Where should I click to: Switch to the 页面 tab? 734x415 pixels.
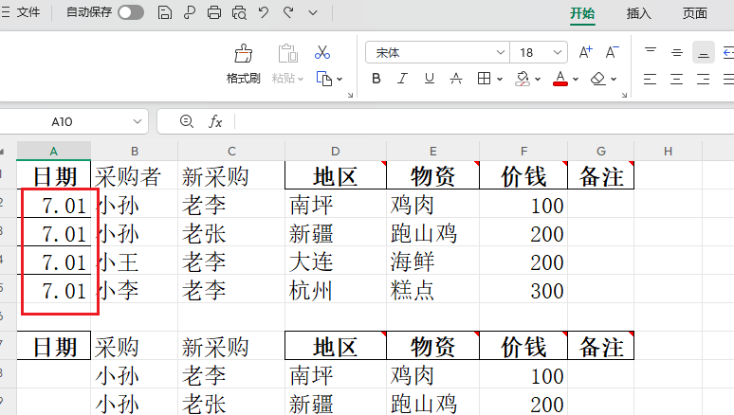pyautogui.click(x=694, y=13)
